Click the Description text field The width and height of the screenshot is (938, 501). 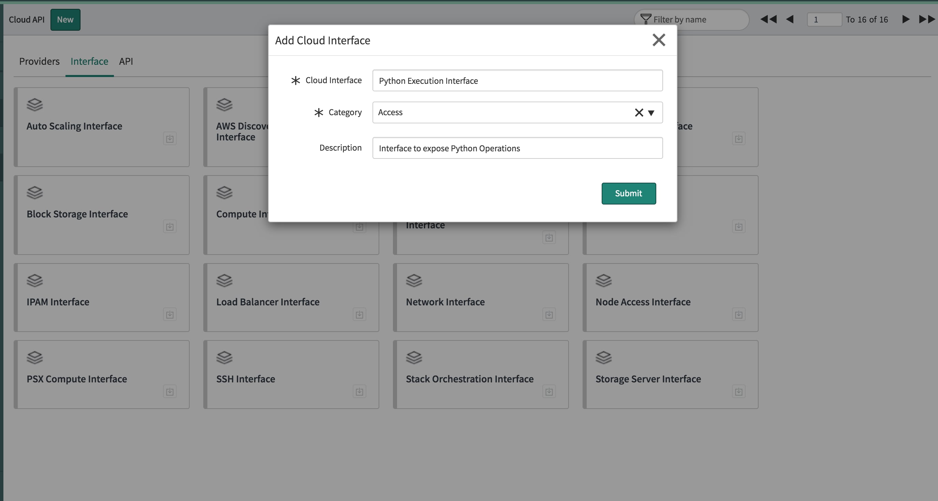coord(517,148)
